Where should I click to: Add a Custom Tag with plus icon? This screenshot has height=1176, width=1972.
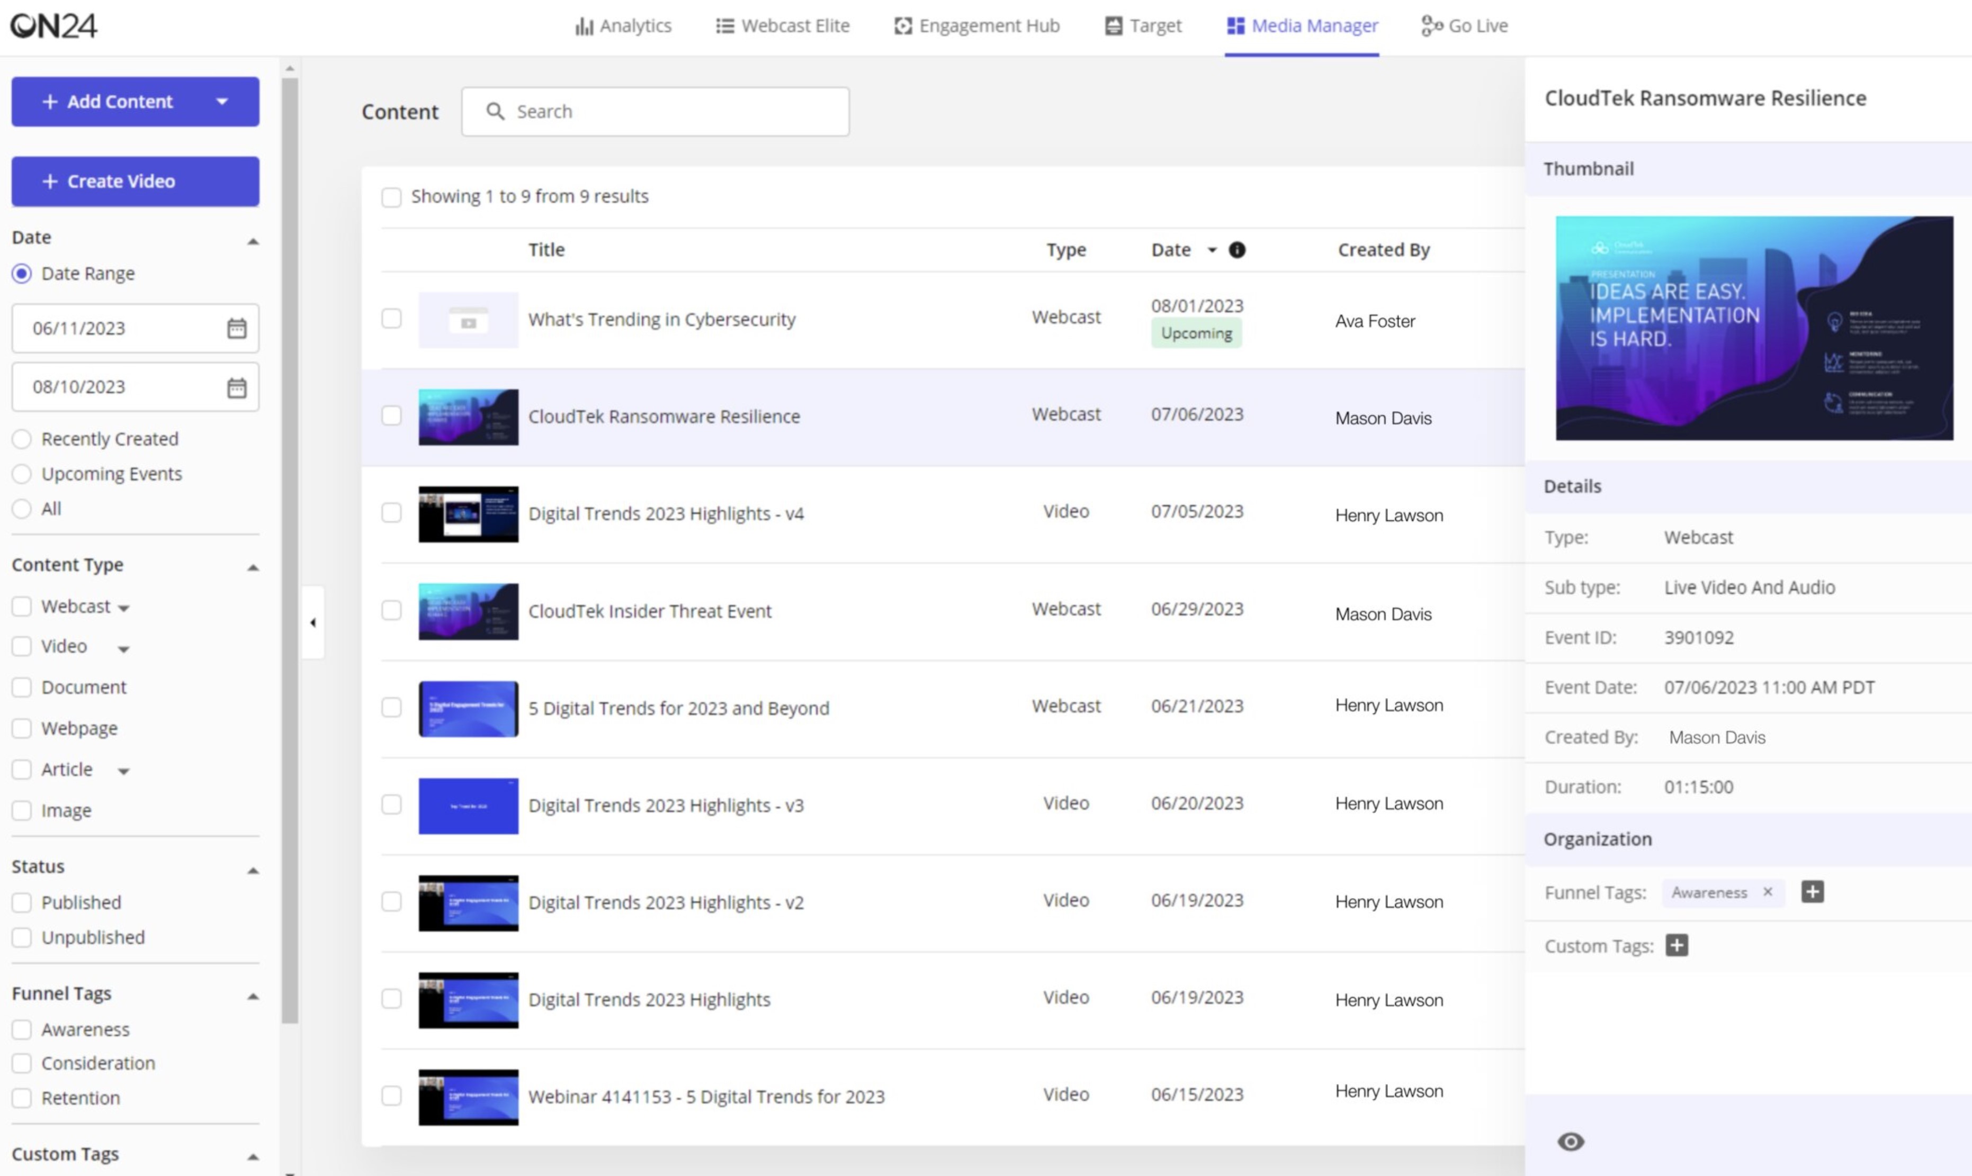coord(1676,945)
